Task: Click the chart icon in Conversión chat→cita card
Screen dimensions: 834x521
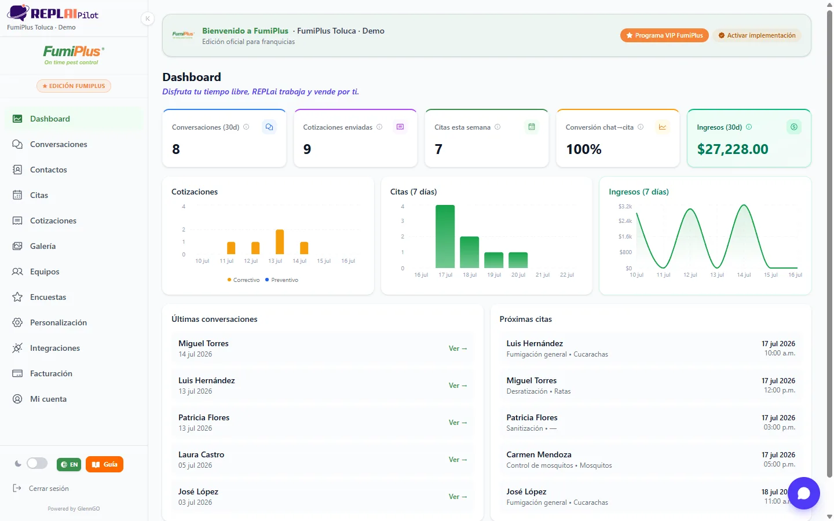Action: point(663,127)
